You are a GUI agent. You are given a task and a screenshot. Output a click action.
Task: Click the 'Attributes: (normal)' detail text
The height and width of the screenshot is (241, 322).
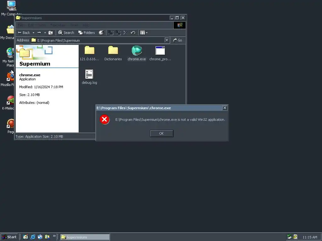[34, 103]
